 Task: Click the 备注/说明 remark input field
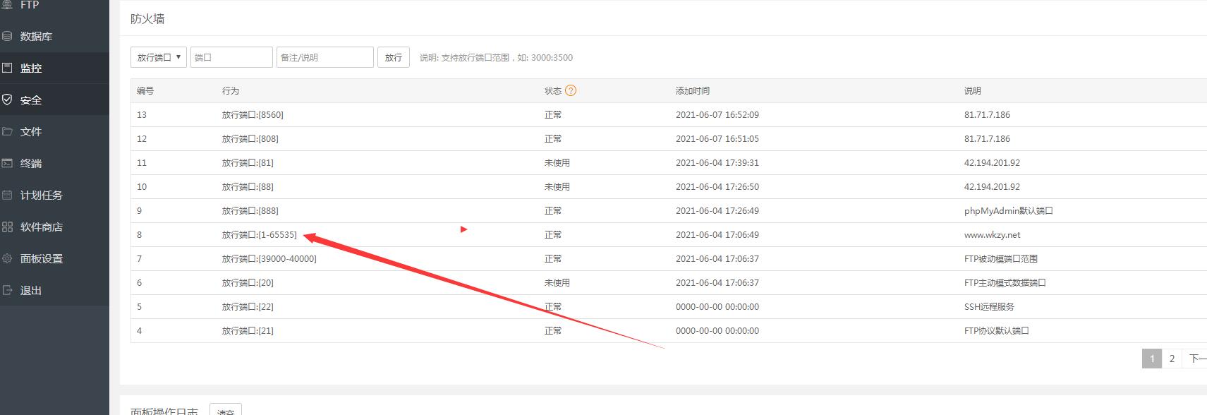click(x=325, y=57)
